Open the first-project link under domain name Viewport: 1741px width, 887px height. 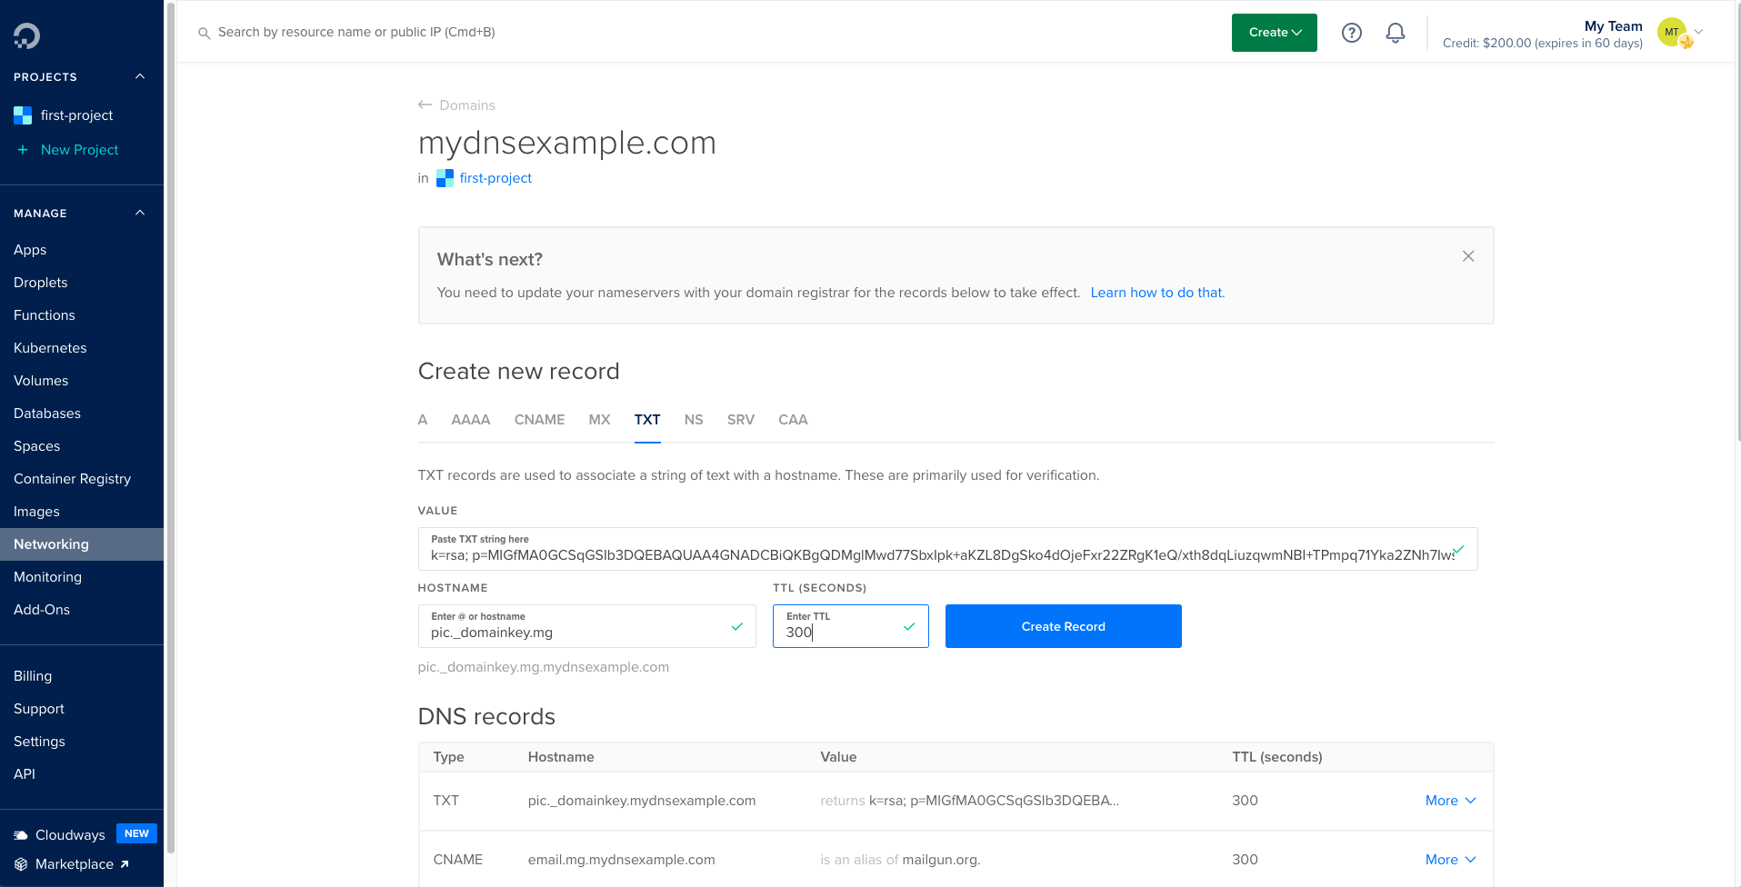[x=495, y=178]
